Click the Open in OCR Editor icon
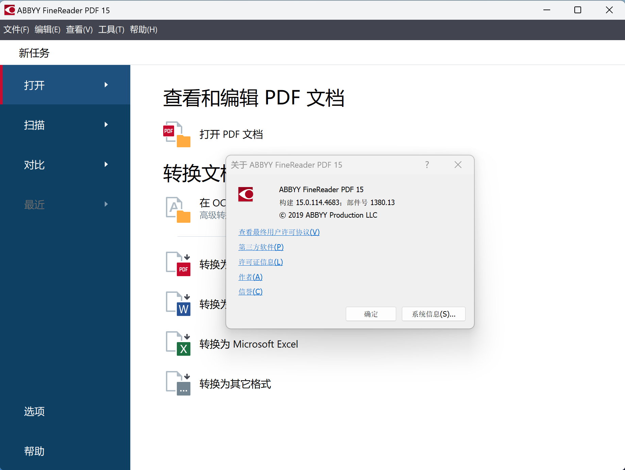This screenshot has width=625, height=470. tap(178, 210)
